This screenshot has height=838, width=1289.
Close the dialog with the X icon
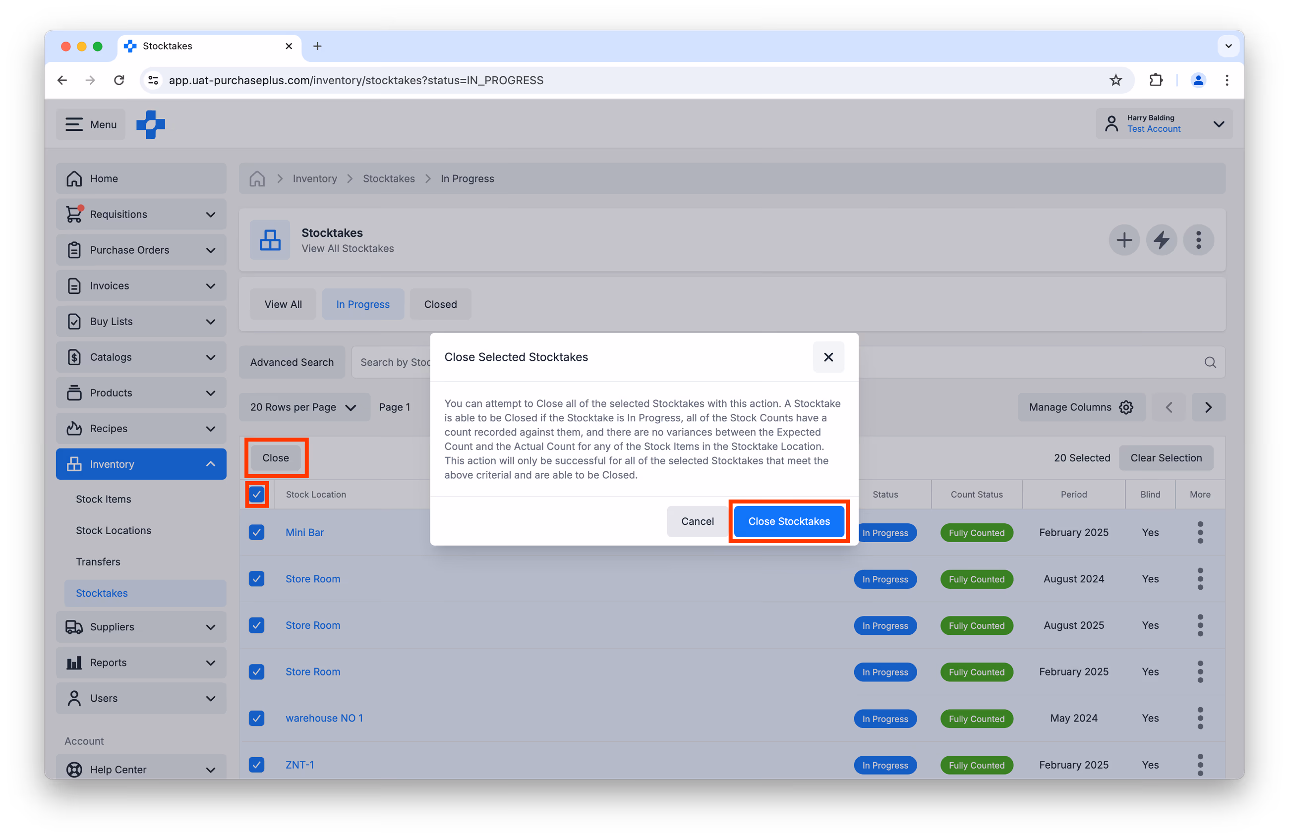[828, 357]
